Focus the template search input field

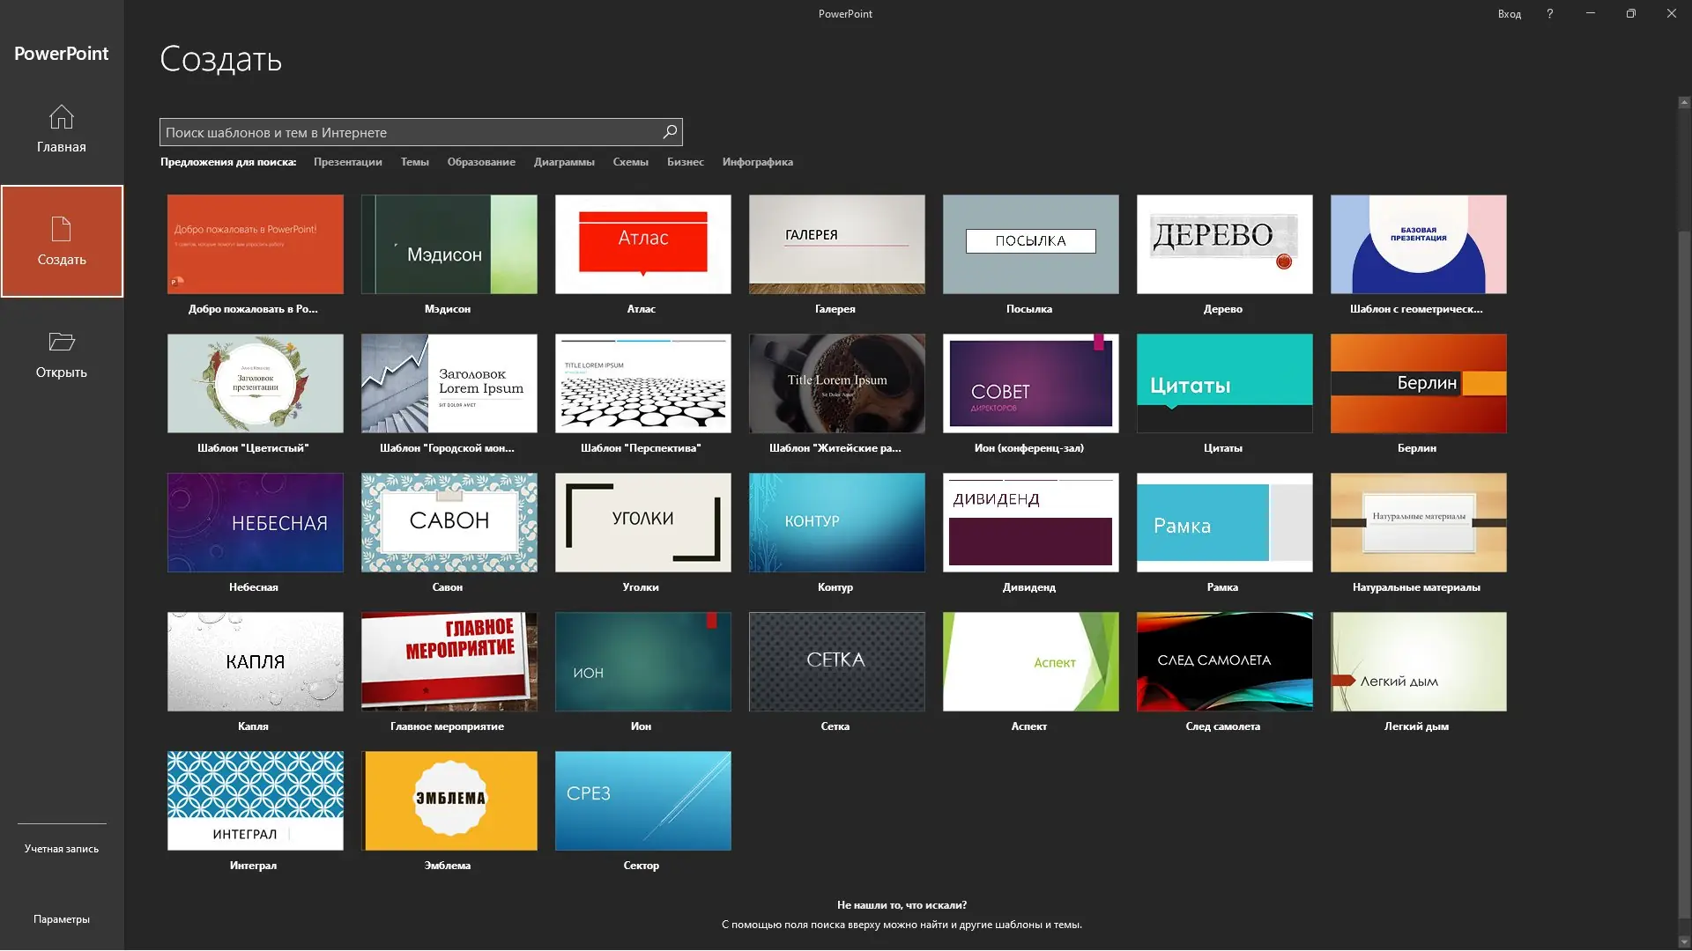(410, 132)
